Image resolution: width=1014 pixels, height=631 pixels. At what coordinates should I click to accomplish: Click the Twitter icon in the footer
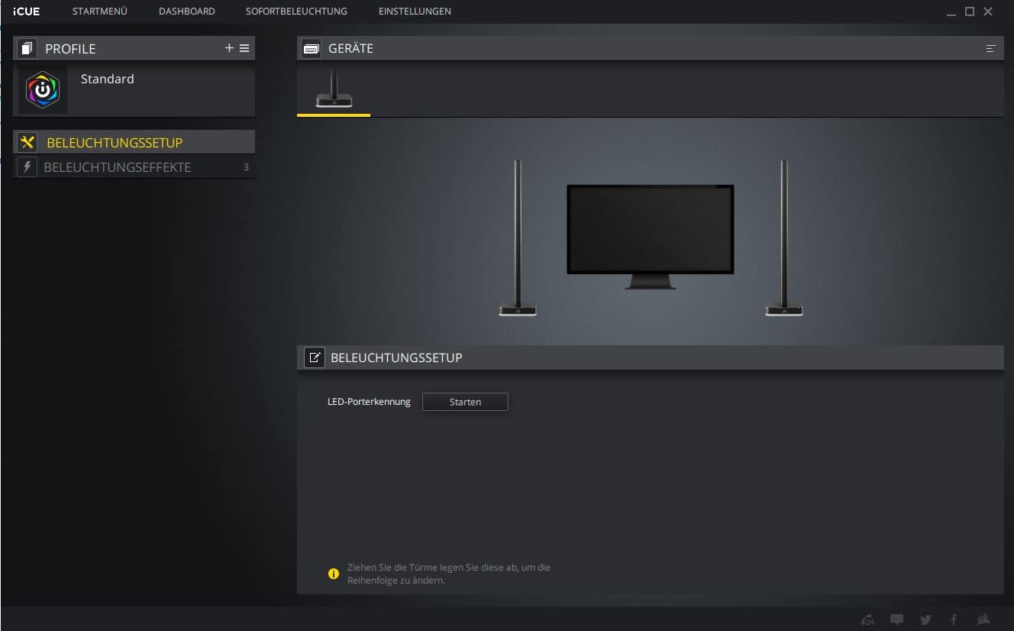[x=925, y=620]
